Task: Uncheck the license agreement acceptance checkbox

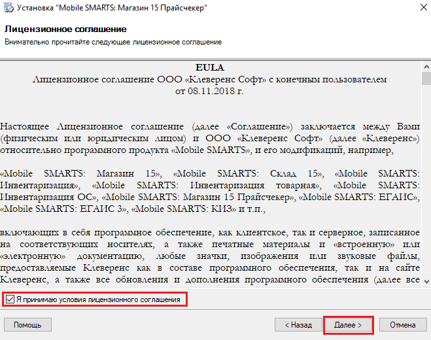Action: 10,299
